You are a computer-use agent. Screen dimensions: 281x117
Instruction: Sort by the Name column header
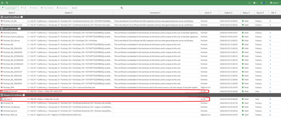coord(12,13)
